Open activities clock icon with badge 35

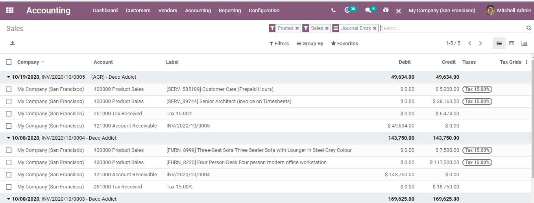pyautogui.click(x=347, y=10)
